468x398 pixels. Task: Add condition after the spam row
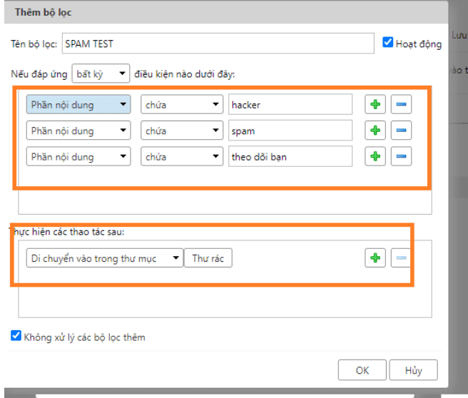pyautogui.click(x=375, y=131)
